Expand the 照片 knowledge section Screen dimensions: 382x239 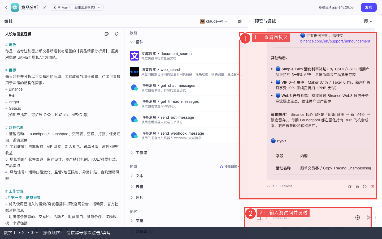coord(132,198)
